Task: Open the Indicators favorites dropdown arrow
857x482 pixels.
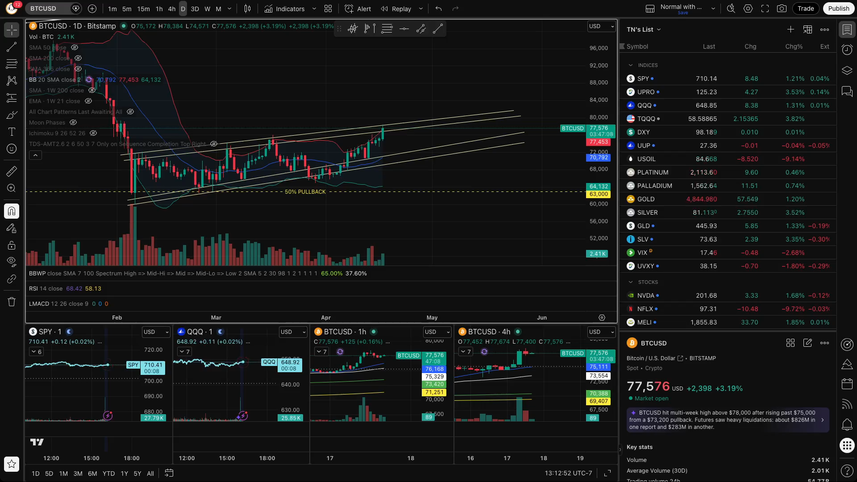Action: point(314,8)
